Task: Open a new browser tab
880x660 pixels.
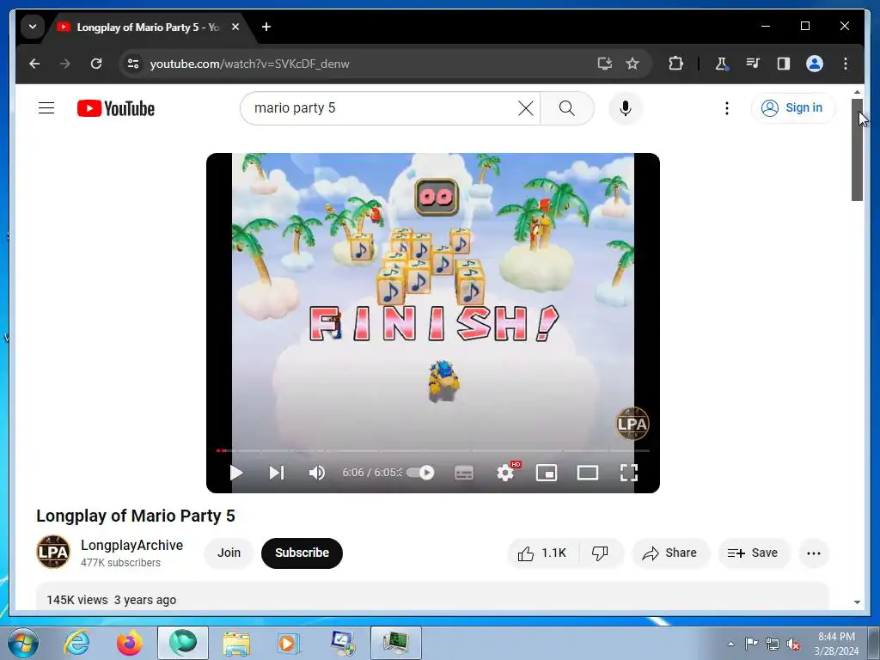Action: click(266, 27)
